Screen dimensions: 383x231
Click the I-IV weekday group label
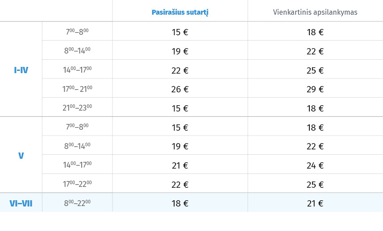pos(21,70)
